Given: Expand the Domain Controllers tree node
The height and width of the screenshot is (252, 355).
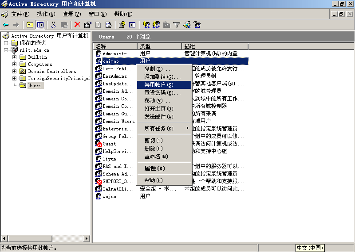Looking at the screenshot, I should (15, 71).
